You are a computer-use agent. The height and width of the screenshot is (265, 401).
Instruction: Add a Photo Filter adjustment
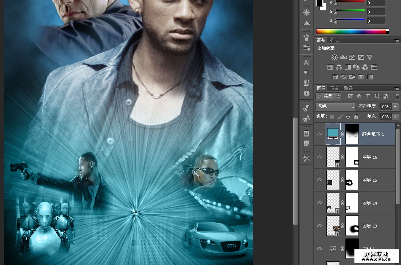tap(356, 67)
